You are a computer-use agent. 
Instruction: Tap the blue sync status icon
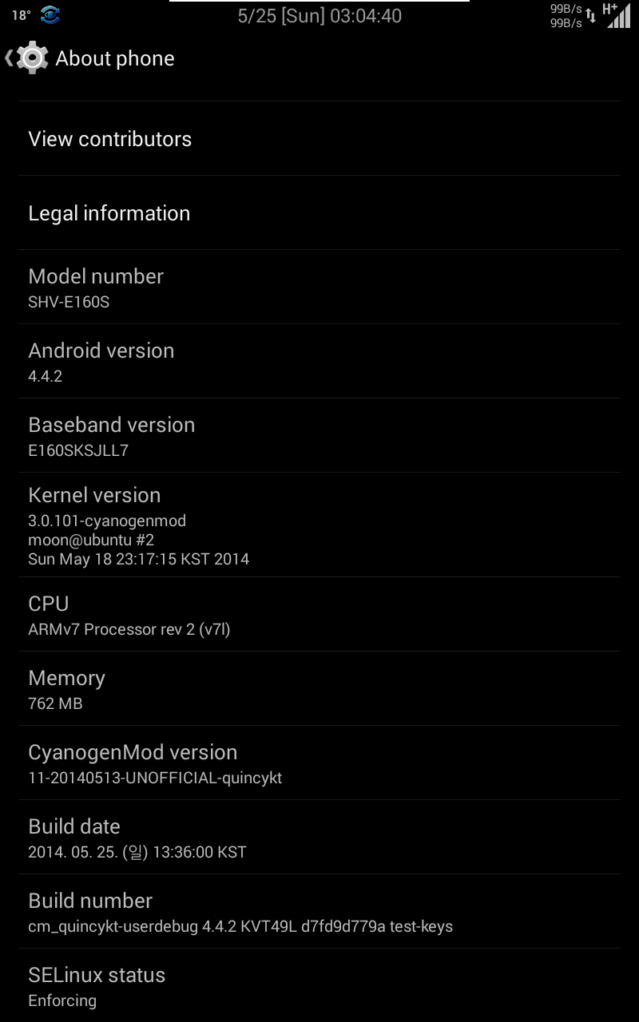(50, 15)
